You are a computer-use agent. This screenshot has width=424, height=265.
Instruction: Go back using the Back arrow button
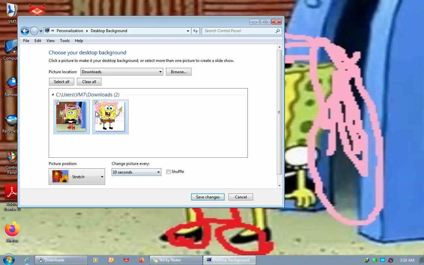25,31
